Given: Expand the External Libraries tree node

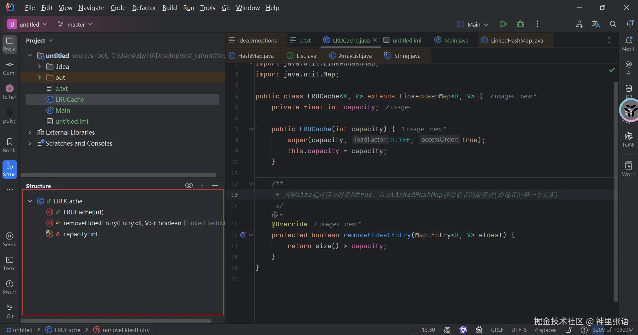Looking at the screenshot, I should [30, 132].
